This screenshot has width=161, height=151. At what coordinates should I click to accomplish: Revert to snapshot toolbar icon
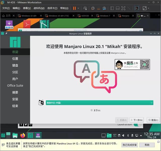click(99, 8)
